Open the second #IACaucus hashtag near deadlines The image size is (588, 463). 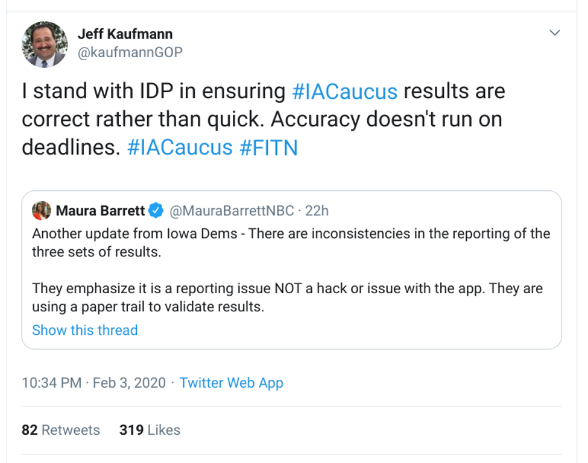(180, 148)
